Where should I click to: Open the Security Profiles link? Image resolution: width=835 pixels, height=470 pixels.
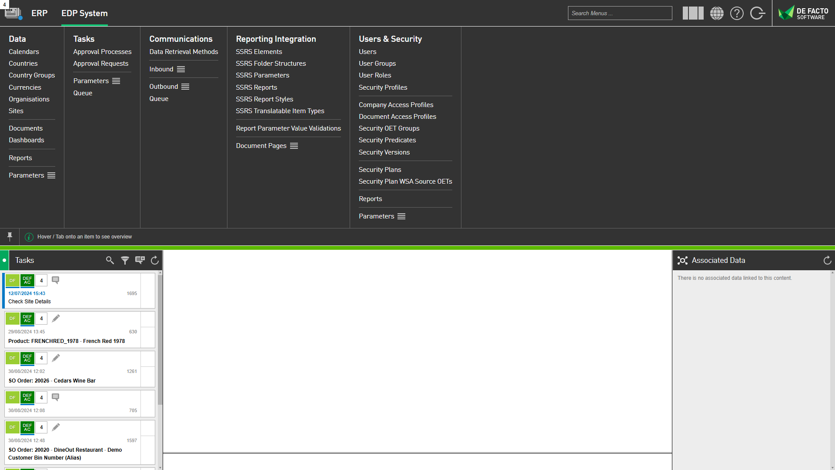383,87
